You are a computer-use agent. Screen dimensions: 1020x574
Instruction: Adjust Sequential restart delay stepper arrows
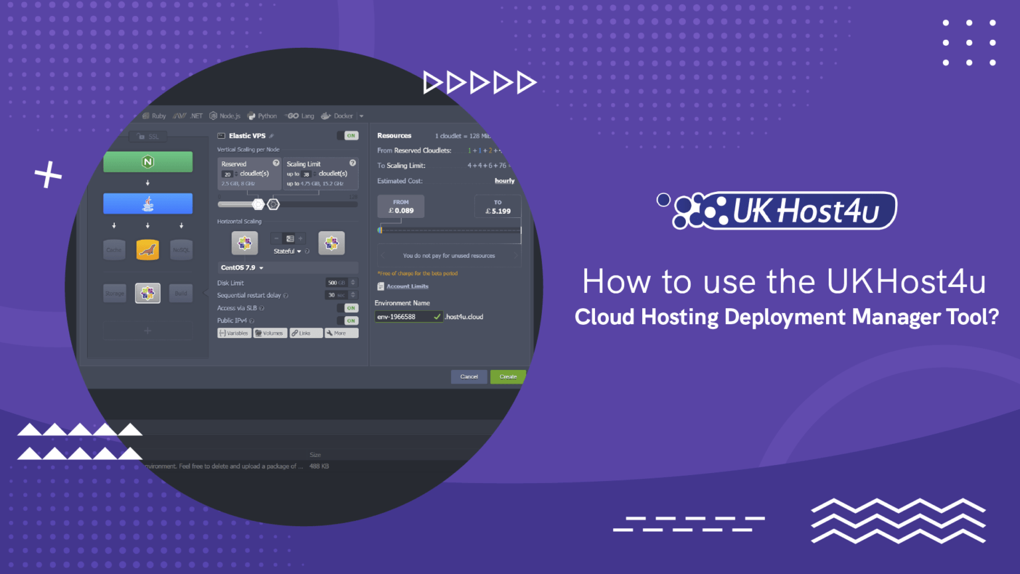point(353,296)
